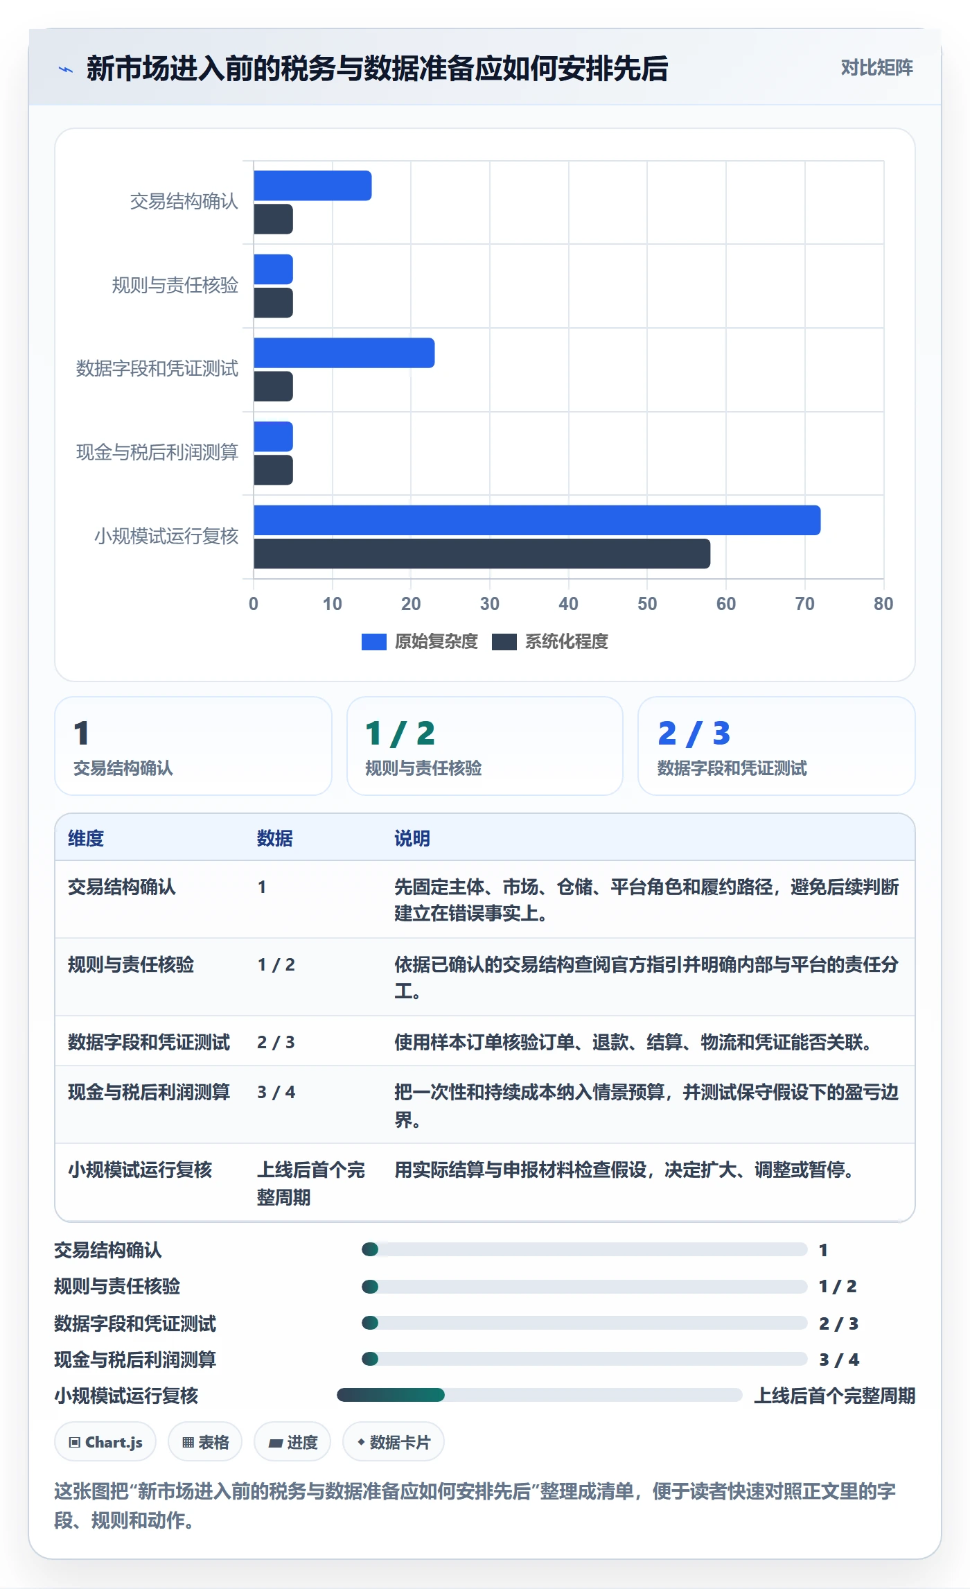Click the 规则与责任核验 progress bar
Screen dimensions: 970x1589
[585, 1287]
